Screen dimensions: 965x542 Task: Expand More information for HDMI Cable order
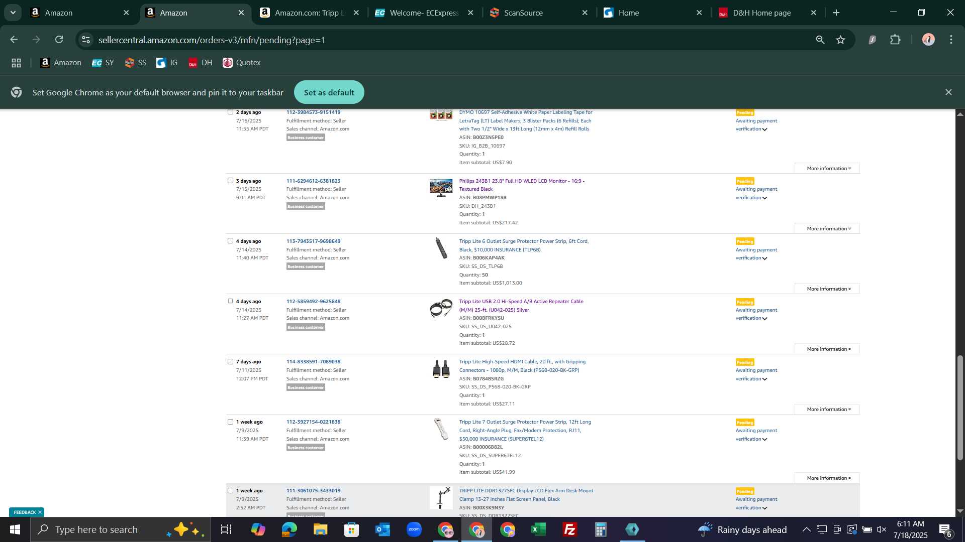click(827, 409)
